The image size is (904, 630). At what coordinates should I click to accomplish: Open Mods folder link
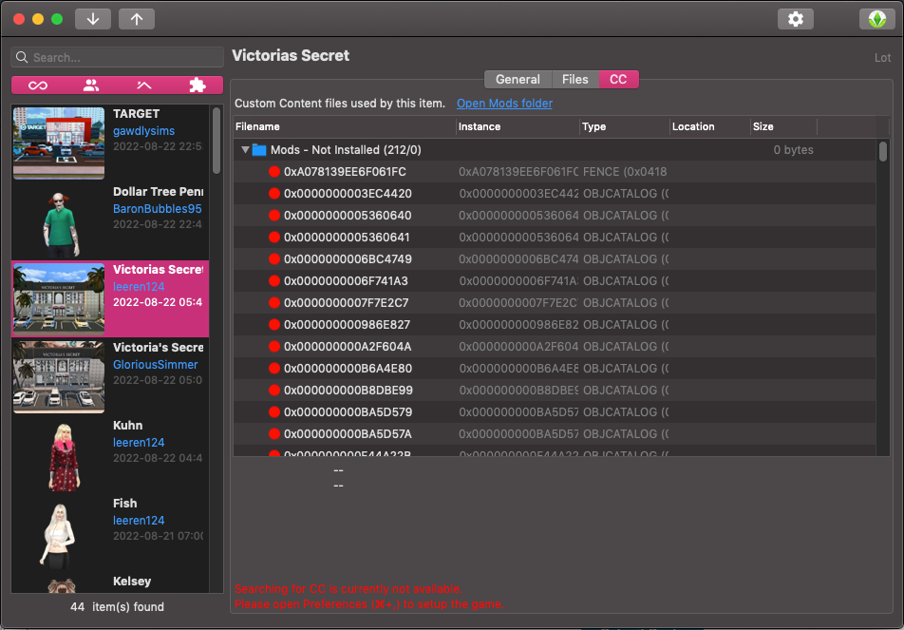click(x=504, y=104)
